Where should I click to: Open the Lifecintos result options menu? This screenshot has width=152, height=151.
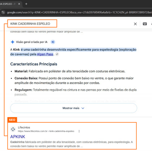79,131
